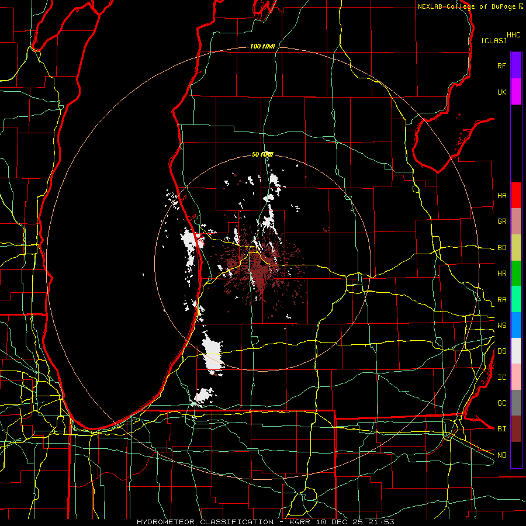
Task: Click the 'RF' legend label
Action: tap(501, 65)
